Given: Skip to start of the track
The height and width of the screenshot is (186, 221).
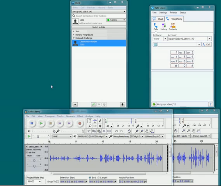Looking at the screenshot, I should click(x=60, y=123).
